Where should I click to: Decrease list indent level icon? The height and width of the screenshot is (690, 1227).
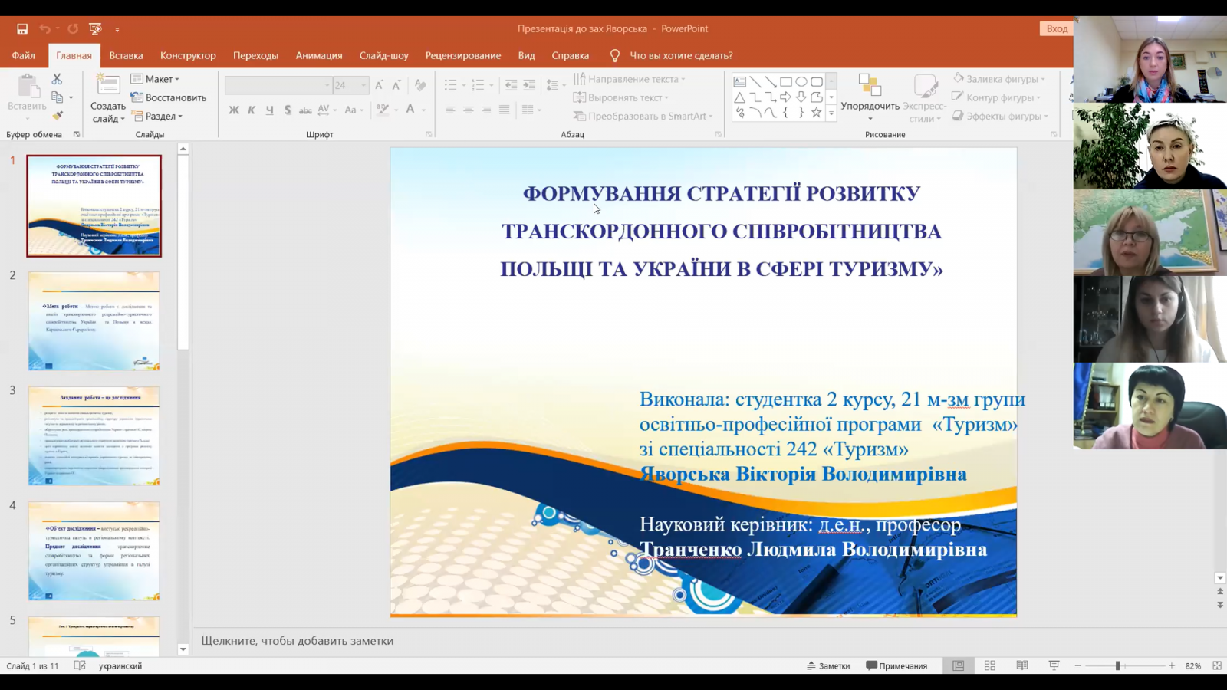click(511, 85)
